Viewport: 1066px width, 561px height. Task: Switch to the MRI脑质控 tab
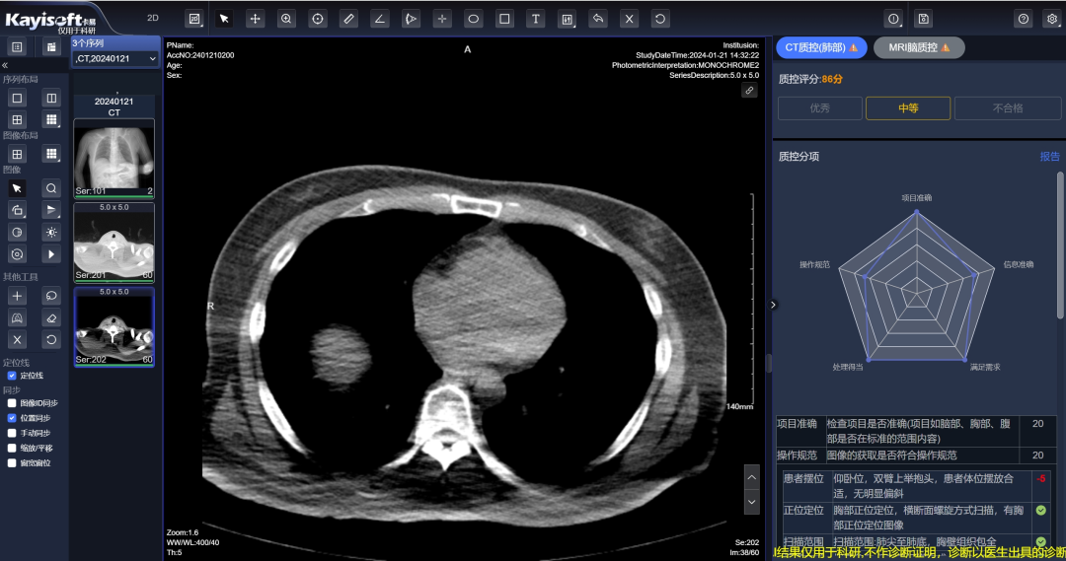coord(919,47)
